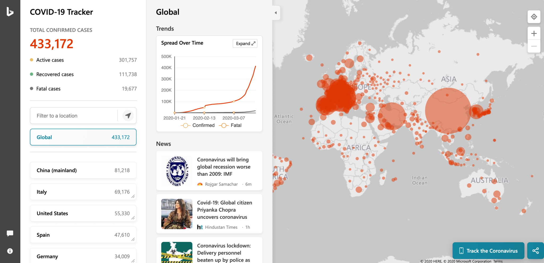Select China (mainland) from the list

click(83, 170)
